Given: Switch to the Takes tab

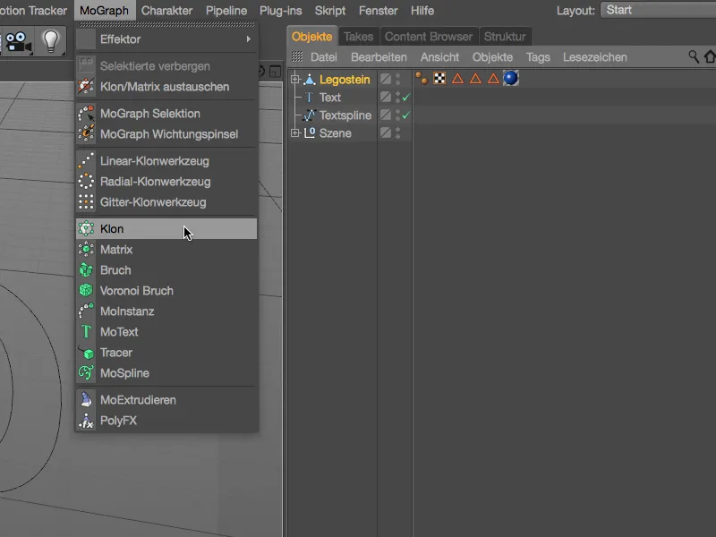Looking at the screenshot, I should [360, 38].
